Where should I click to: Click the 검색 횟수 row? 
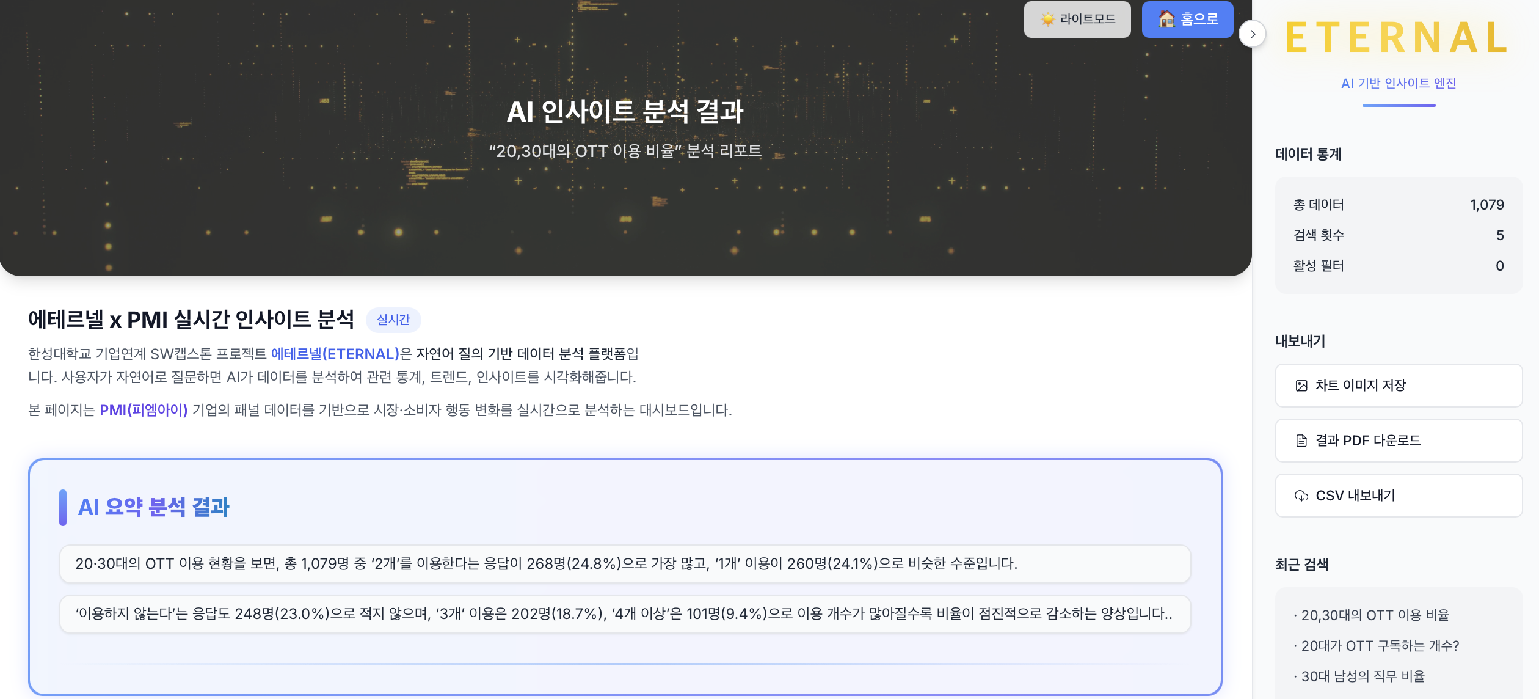click(x=1399, y=235)
